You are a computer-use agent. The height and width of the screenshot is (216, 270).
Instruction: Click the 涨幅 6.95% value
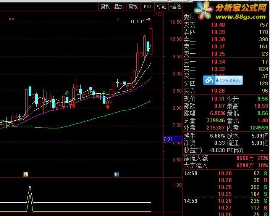pyautogui.click(x=217, y=113)
